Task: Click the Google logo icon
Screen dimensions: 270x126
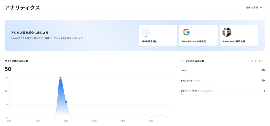Action: click(x=186, y=32)
